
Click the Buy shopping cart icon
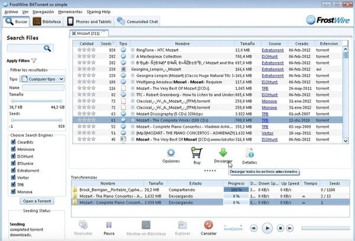point(196,153)
